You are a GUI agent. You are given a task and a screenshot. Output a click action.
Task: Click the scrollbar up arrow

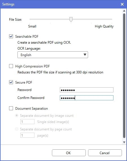124,11
